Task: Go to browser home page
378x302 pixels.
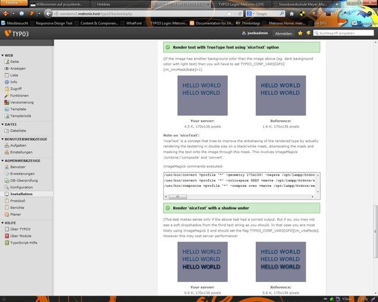Action: click(292, 14)
